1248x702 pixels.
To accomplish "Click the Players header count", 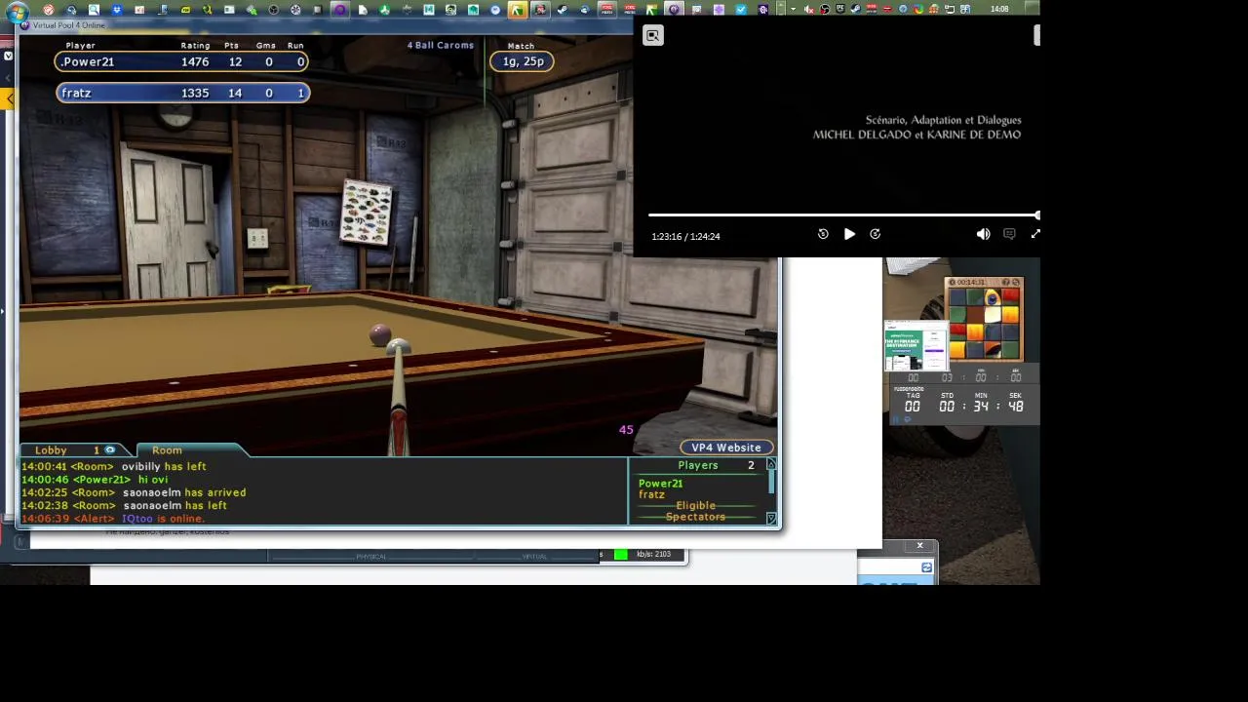I will 751,465.
